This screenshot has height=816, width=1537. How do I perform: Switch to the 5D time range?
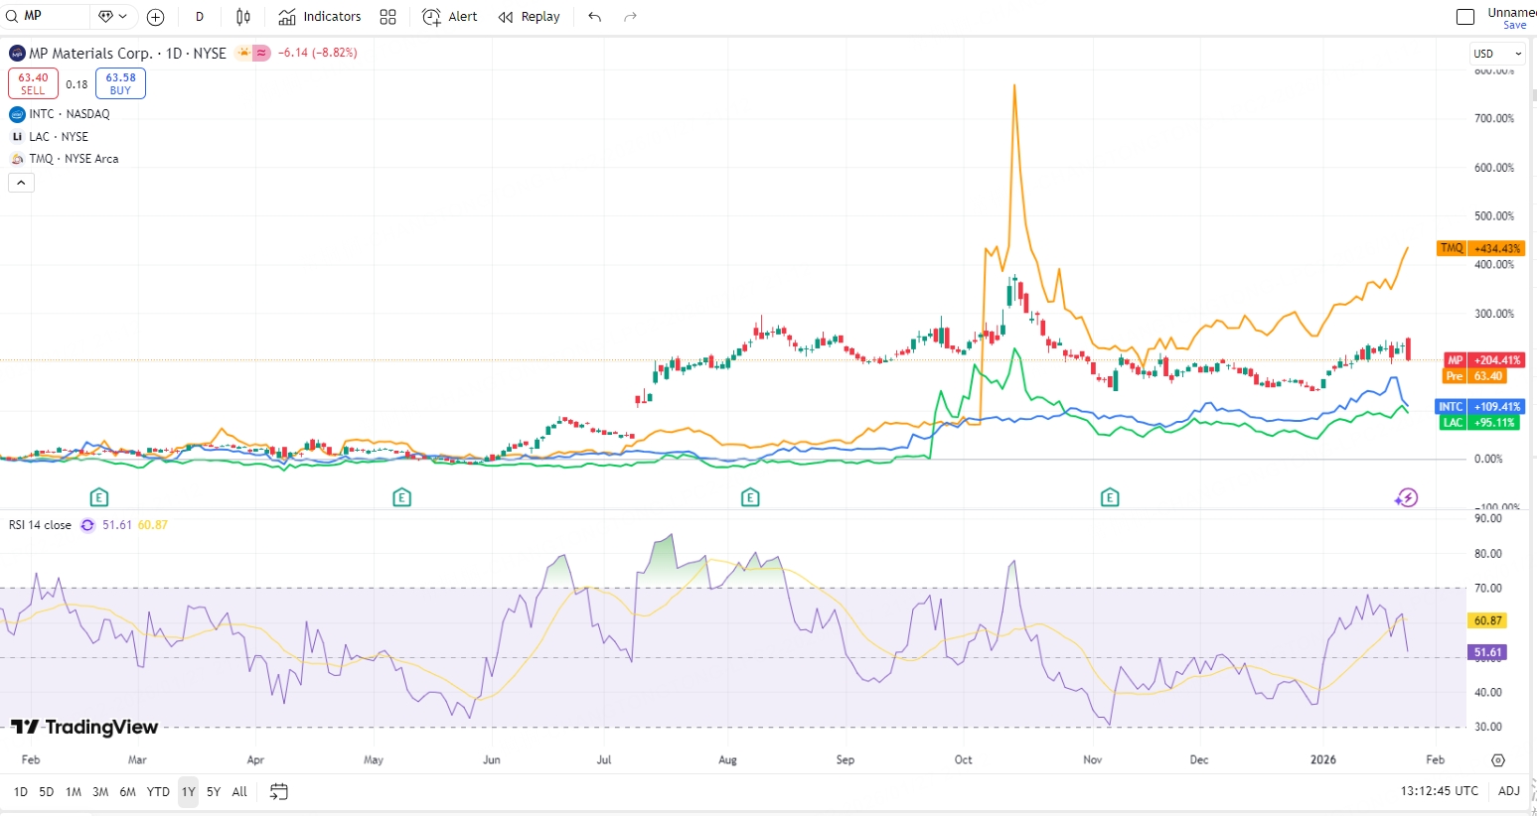47,792
